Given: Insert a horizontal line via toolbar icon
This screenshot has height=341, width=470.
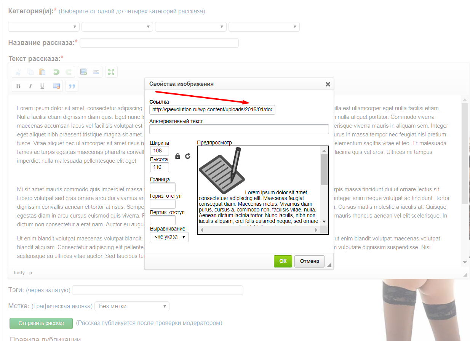Looking at the screenshot, I should tap(96, 72).
